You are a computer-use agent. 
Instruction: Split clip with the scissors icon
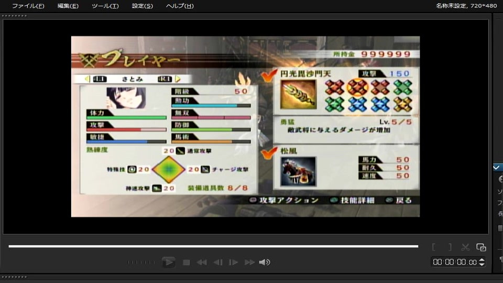(465, 247)
